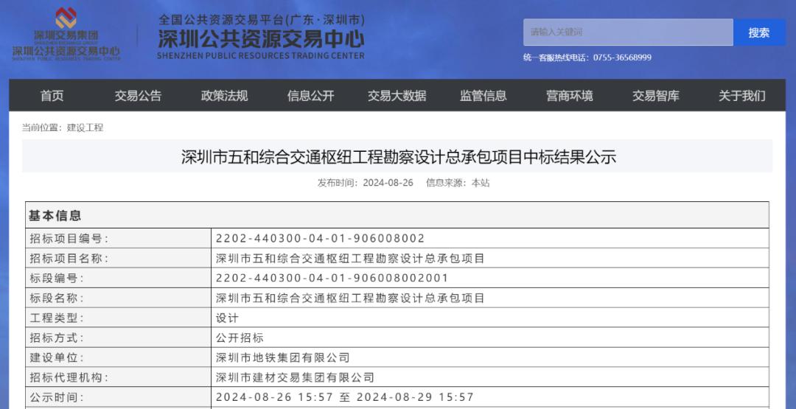
Task: Click the hotline text 0755-36568999
Action: point(622,57)
